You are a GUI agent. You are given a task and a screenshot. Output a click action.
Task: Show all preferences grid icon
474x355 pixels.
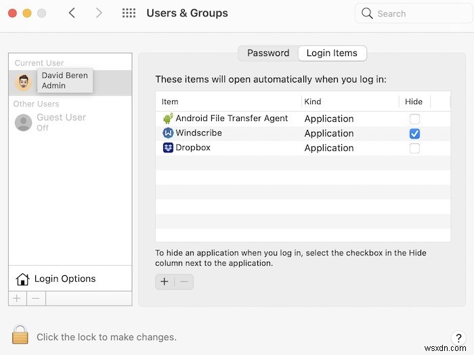coord(129,13)
